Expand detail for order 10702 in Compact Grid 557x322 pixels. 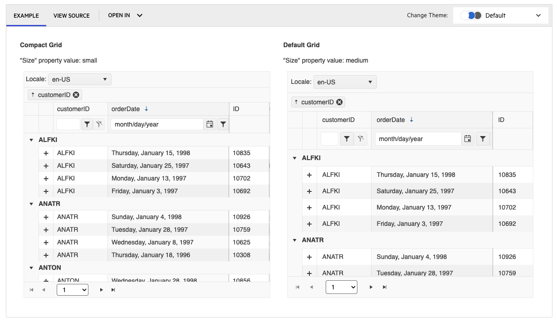[46, 179]
